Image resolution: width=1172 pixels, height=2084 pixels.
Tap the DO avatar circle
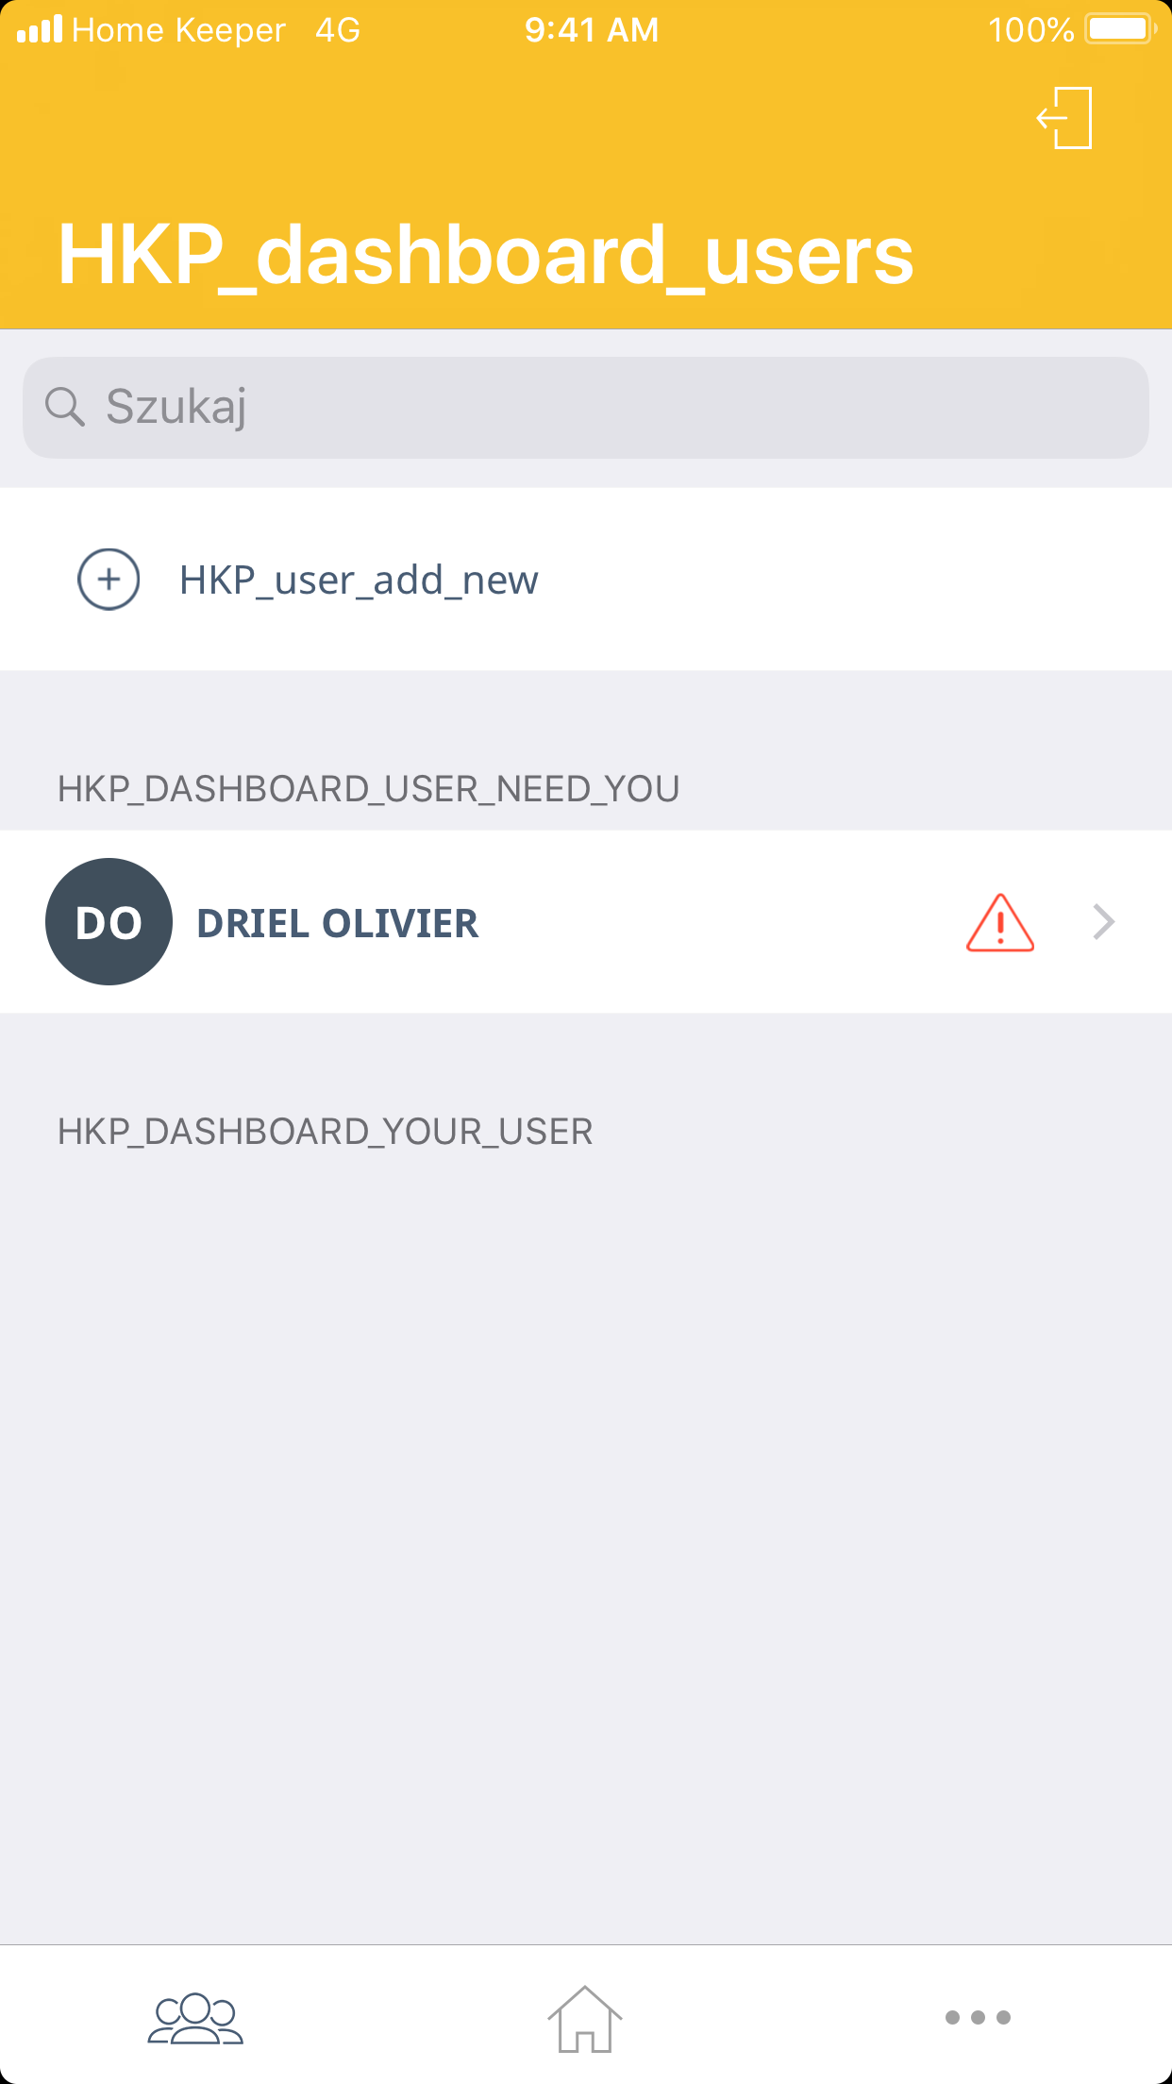coord(109,921)
